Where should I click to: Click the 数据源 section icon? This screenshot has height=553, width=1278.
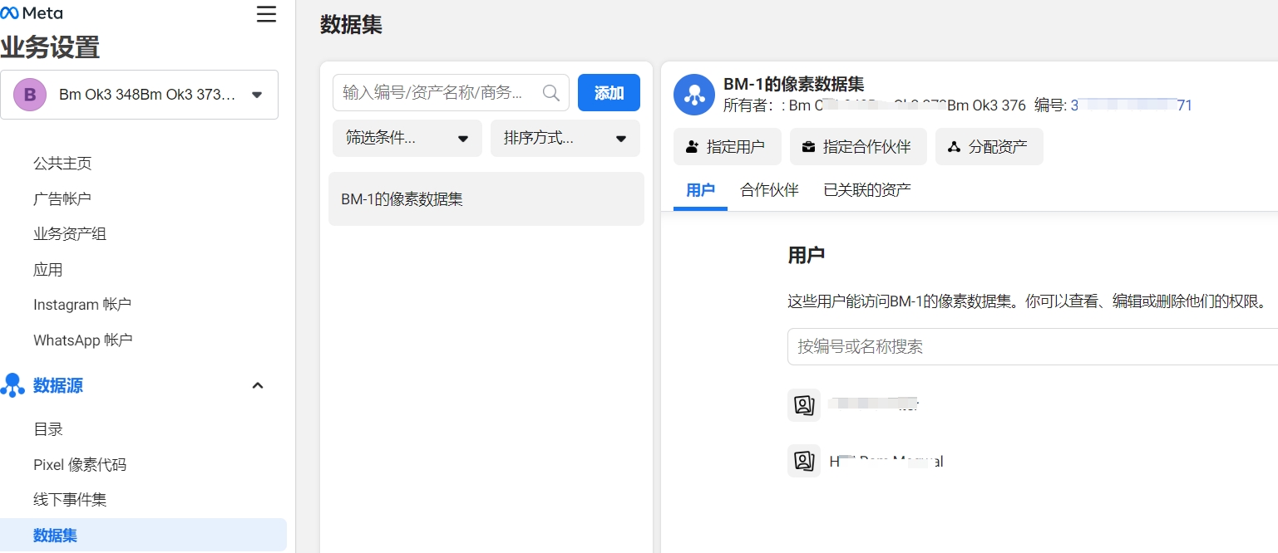coord(12,385)
